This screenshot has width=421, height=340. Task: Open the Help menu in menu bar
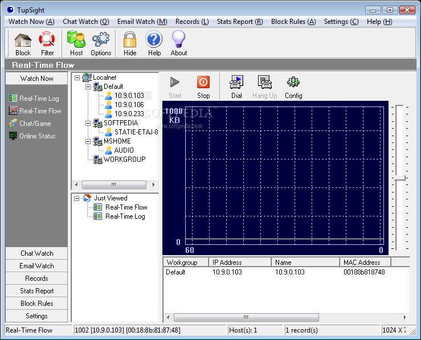click(379, 22)
